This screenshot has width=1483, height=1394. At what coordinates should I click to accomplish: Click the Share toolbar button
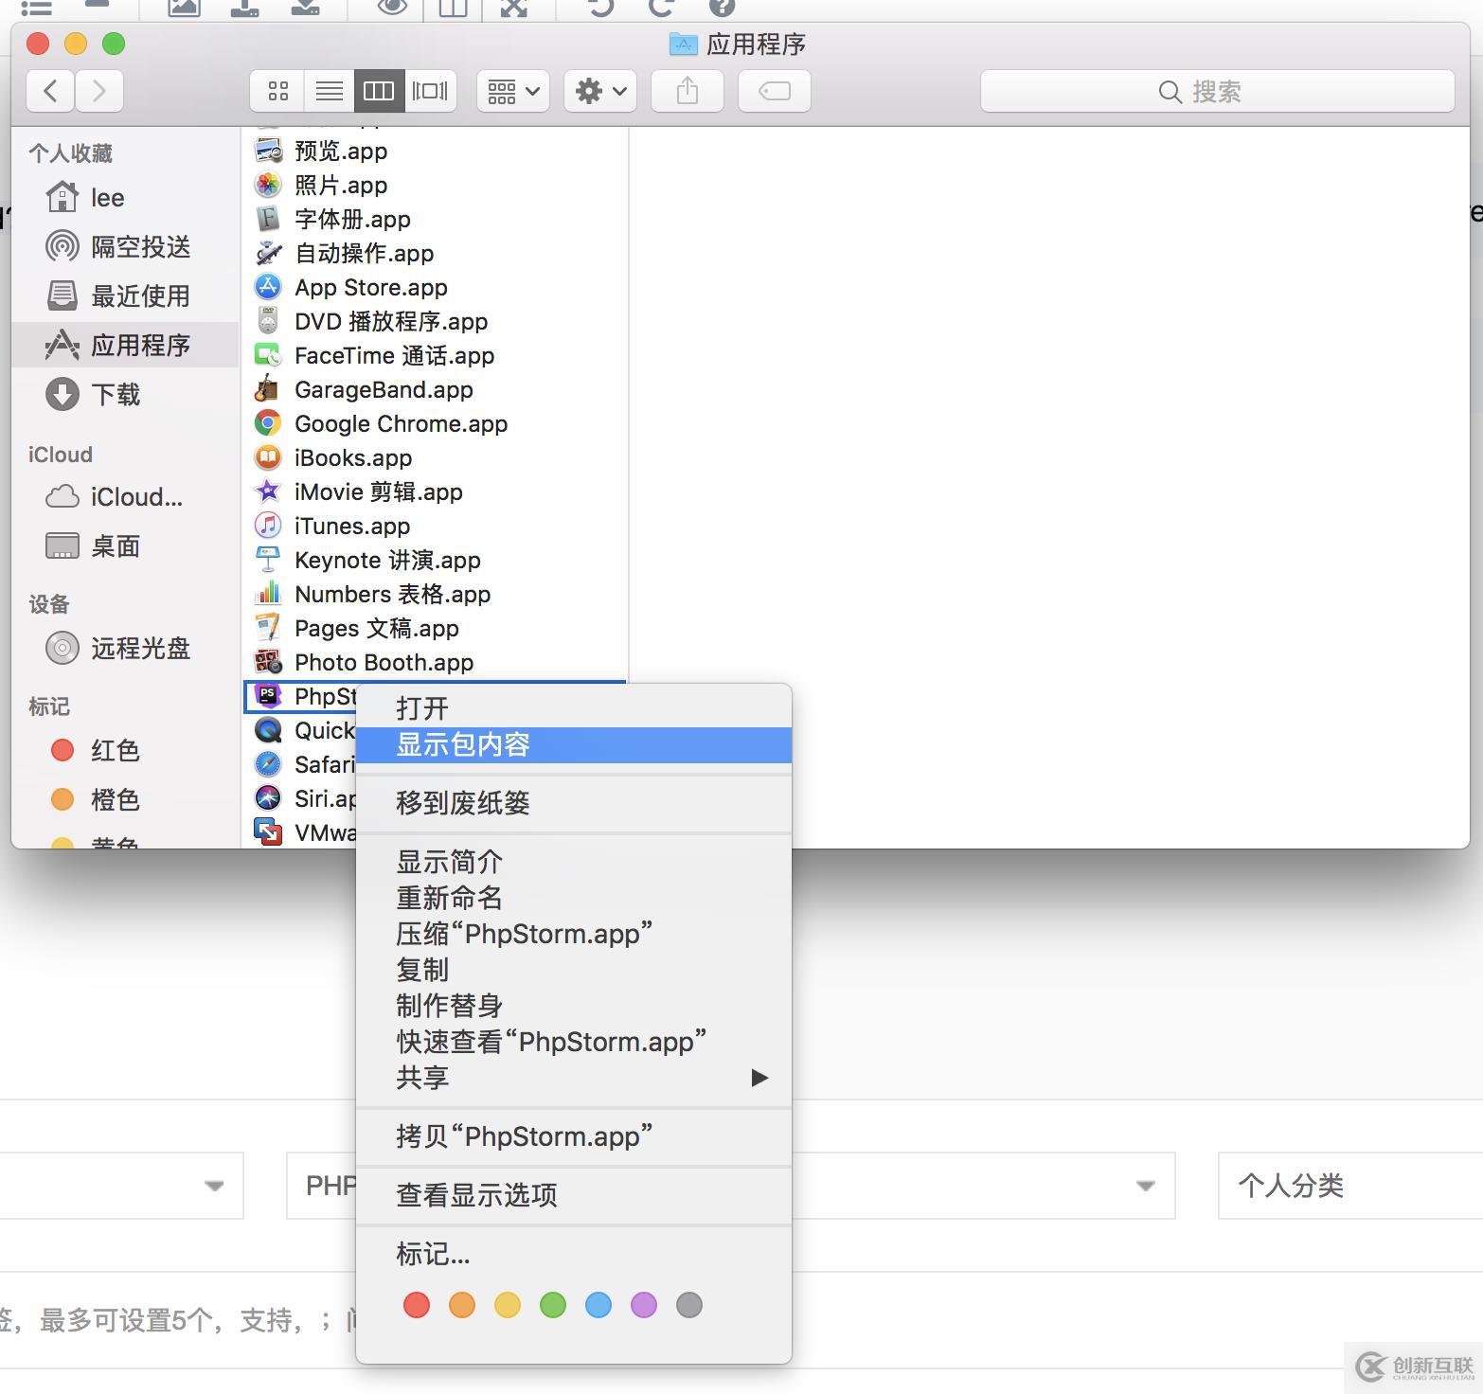pos(688,91)
